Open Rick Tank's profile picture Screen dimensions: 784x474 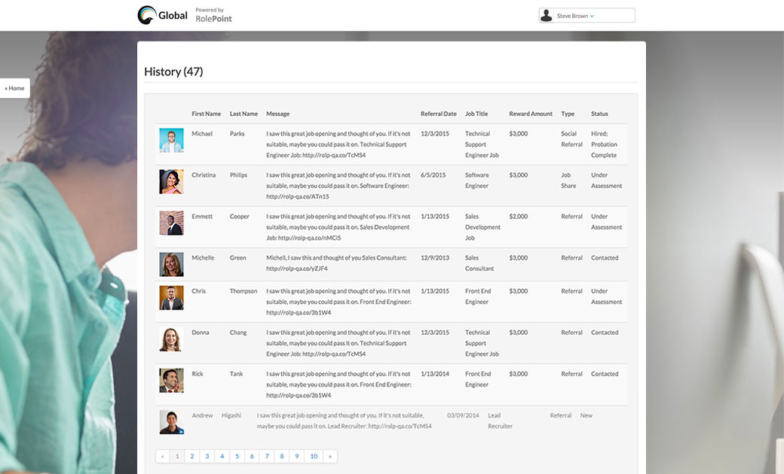click(171, 380)
